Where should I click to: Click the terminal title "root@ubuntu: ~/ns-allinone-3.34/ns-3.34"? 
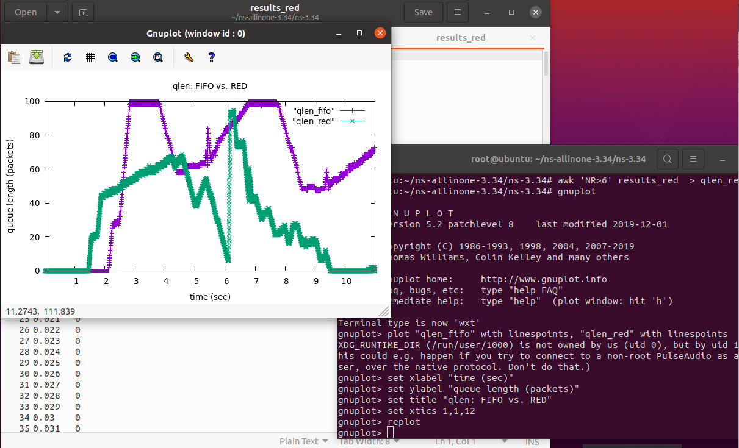pos(558,159)
